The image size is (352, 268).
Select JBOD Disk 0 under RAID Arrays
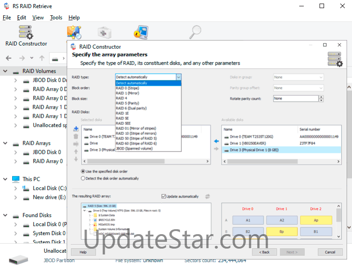47,152
